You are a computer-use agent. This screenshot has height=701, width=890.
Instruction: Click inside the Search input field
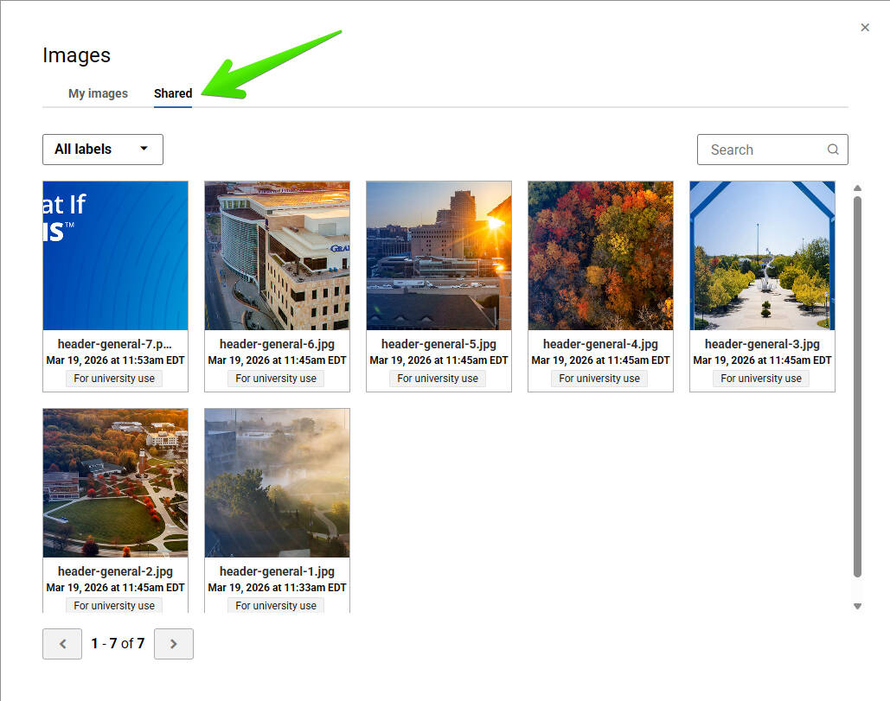761,150
